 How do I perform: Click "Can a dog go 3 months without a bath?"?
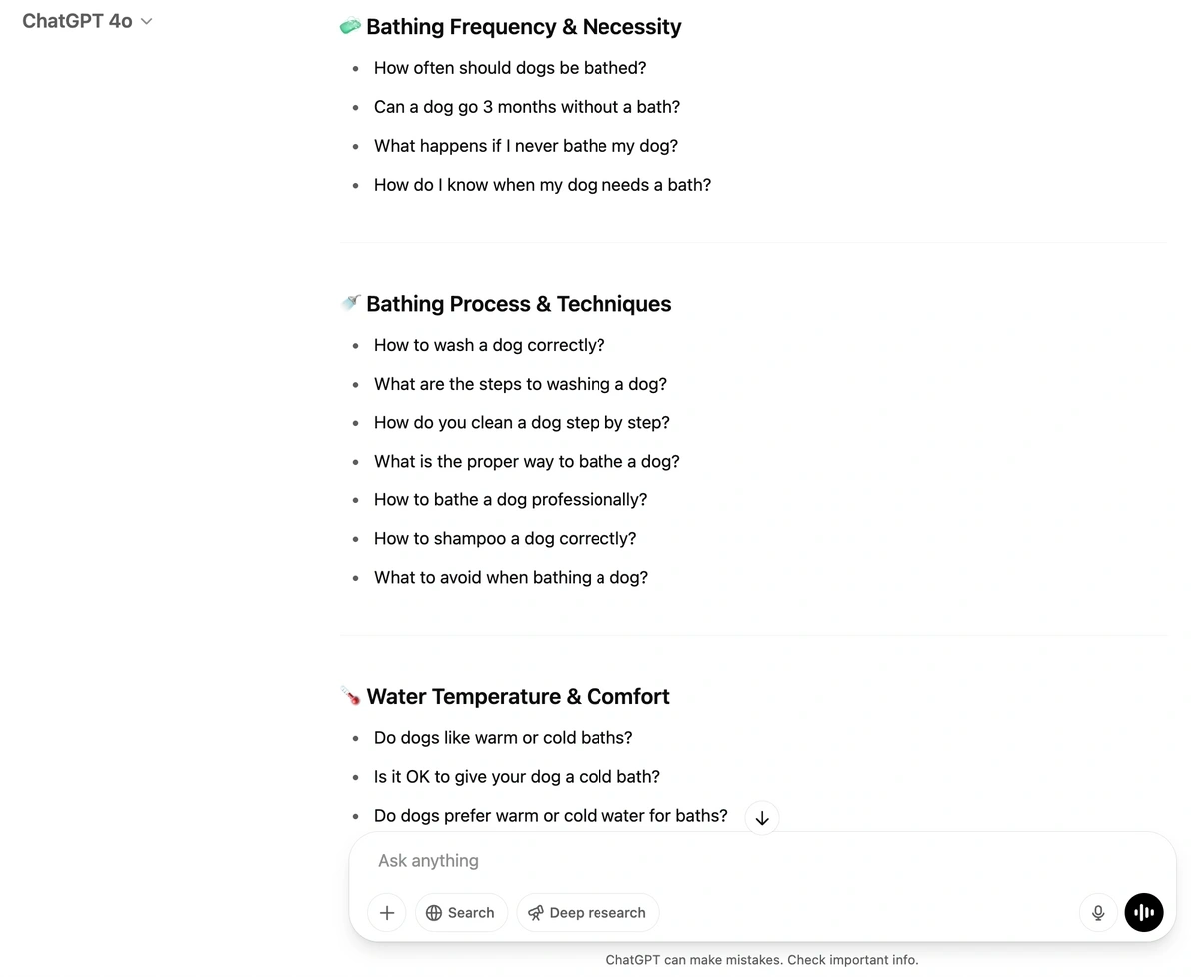point(527,107)
